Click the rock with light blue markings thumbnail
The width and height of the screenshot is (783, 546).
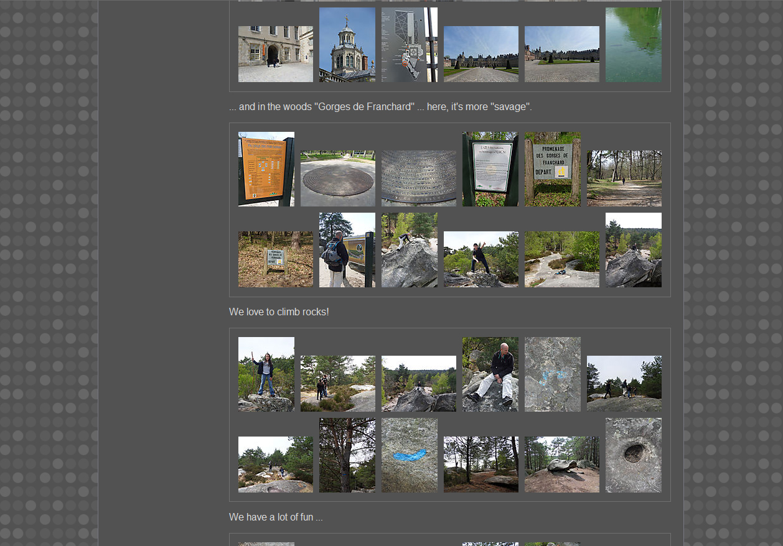tap(552, 374)
